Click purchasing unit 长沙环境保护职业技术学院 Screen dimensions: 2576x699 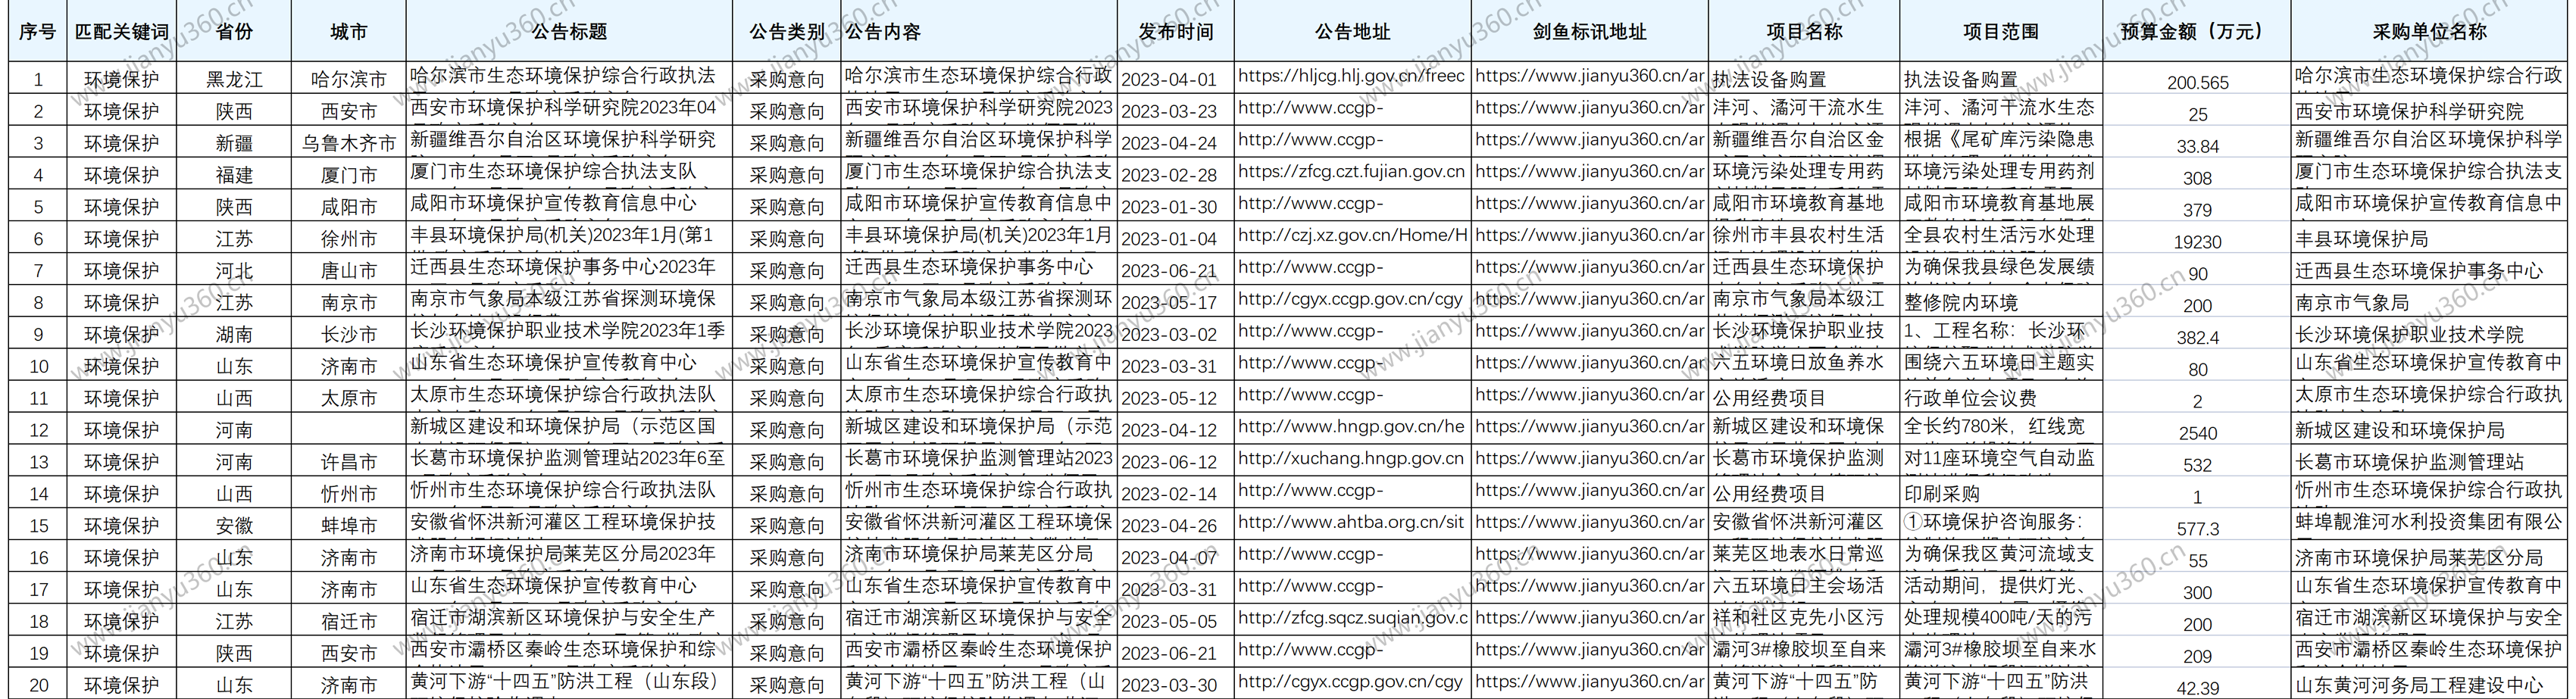[x=2409, y=335]
